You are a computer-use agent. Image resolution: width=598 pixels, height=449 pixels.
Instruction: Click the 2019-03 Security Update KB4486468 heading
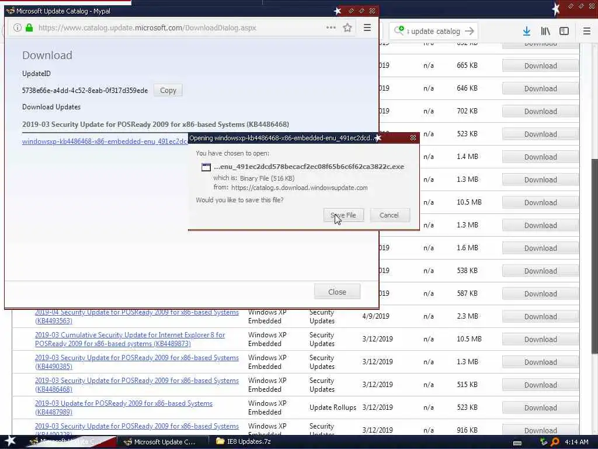tap(155, 125)
